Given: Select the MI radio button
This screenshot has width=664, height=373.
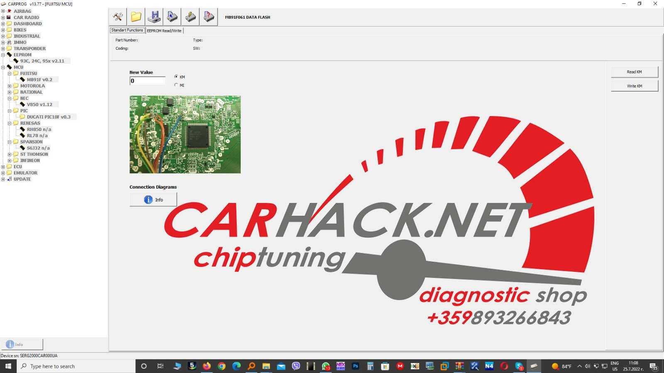Looking at the screenshot, I should coord(176,85).
